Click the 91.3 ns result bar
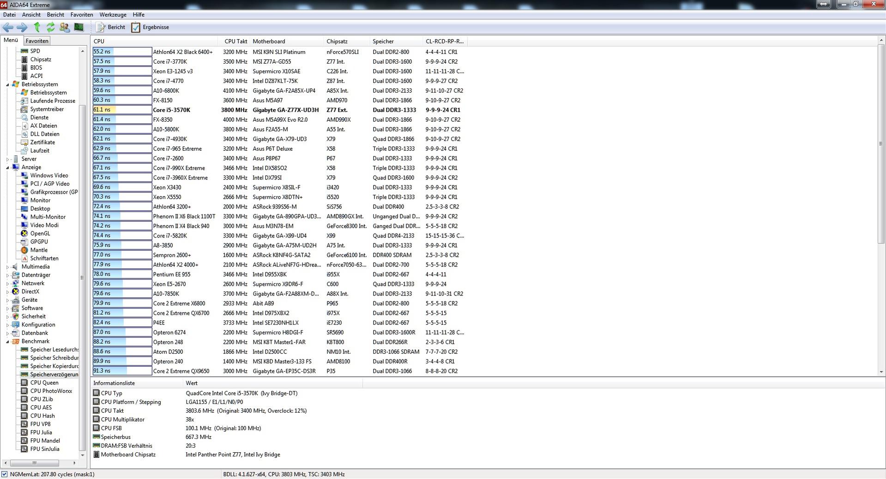The image size is (886, 479). click(122, 371)
